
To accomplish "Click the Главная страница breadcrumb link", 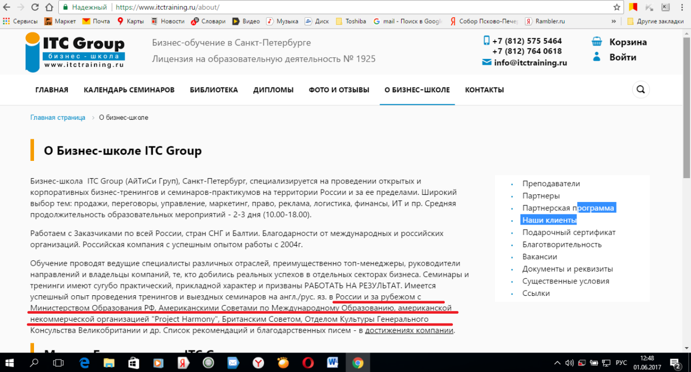I will pyautogui.click(x=58, y=118).
